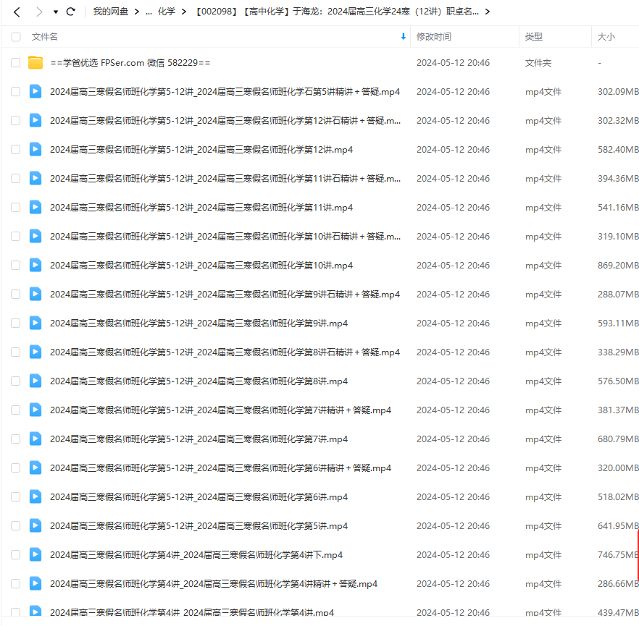
Task: Select file name ending 第7讲精讲+答疑.mp4
Action: (x=220, y=410)
